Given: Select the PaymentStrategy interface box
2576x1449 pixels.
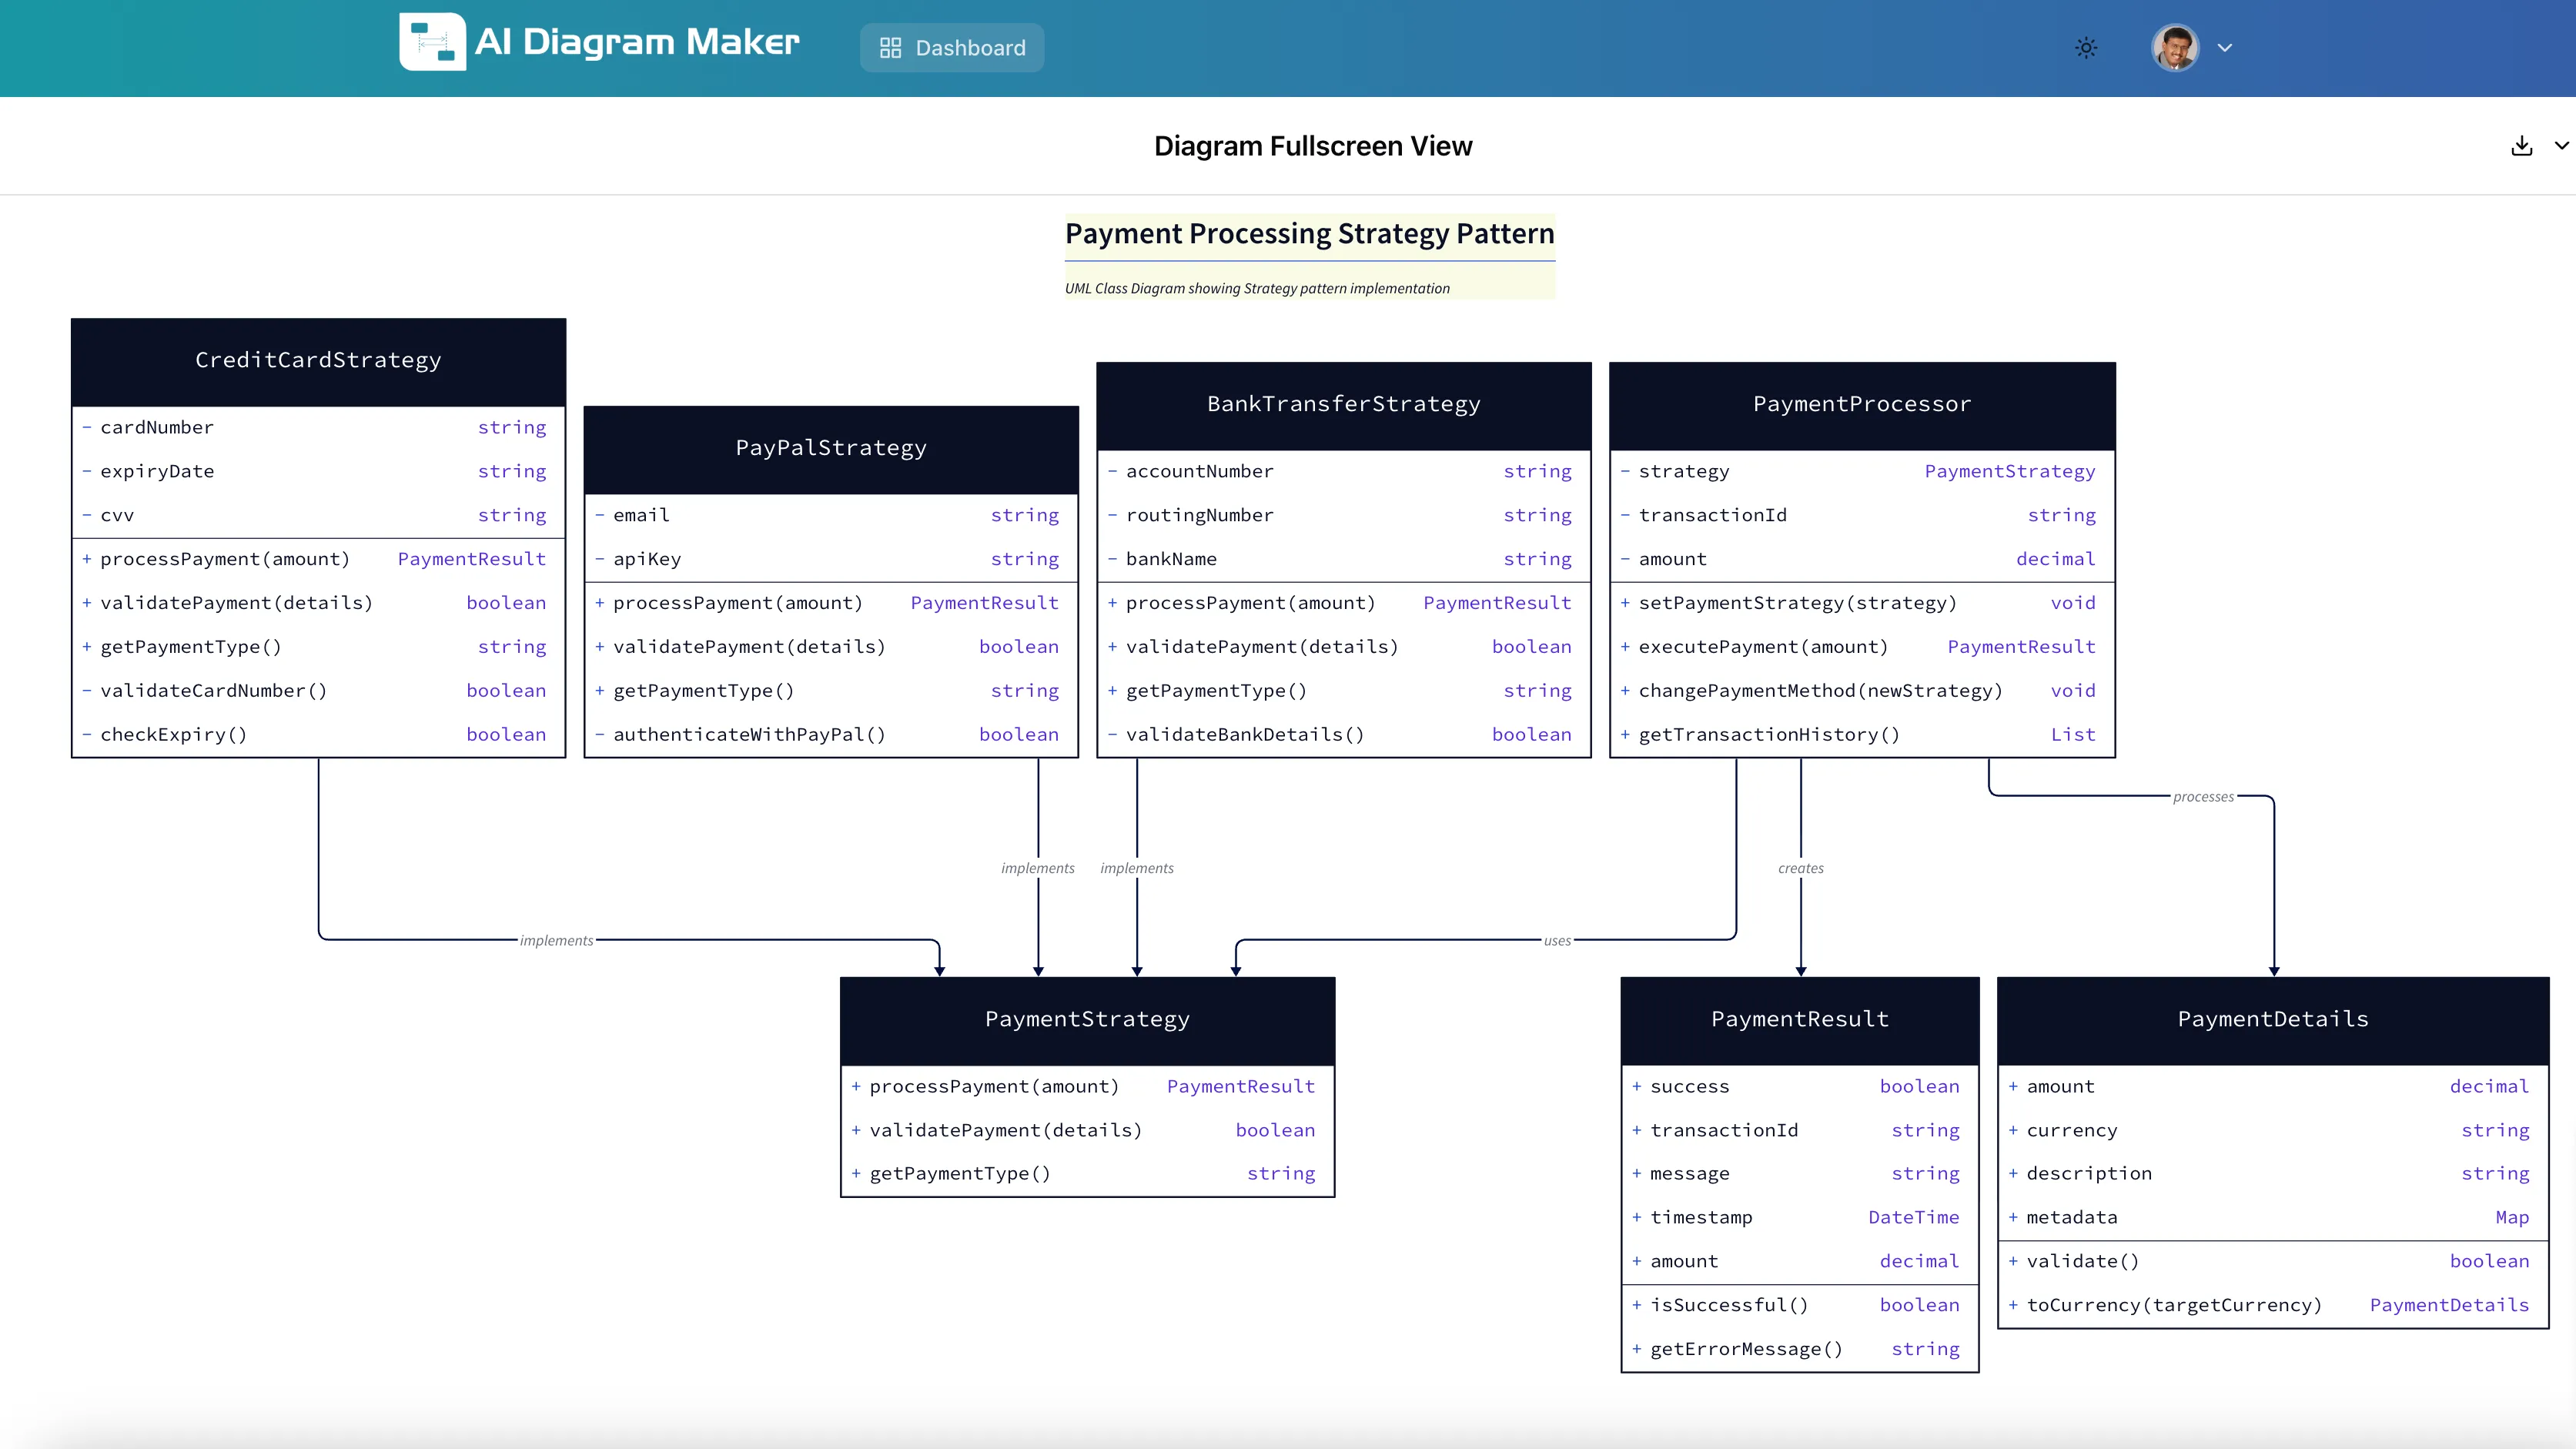Looking at the screenshot, I should click(1087, 1019).
